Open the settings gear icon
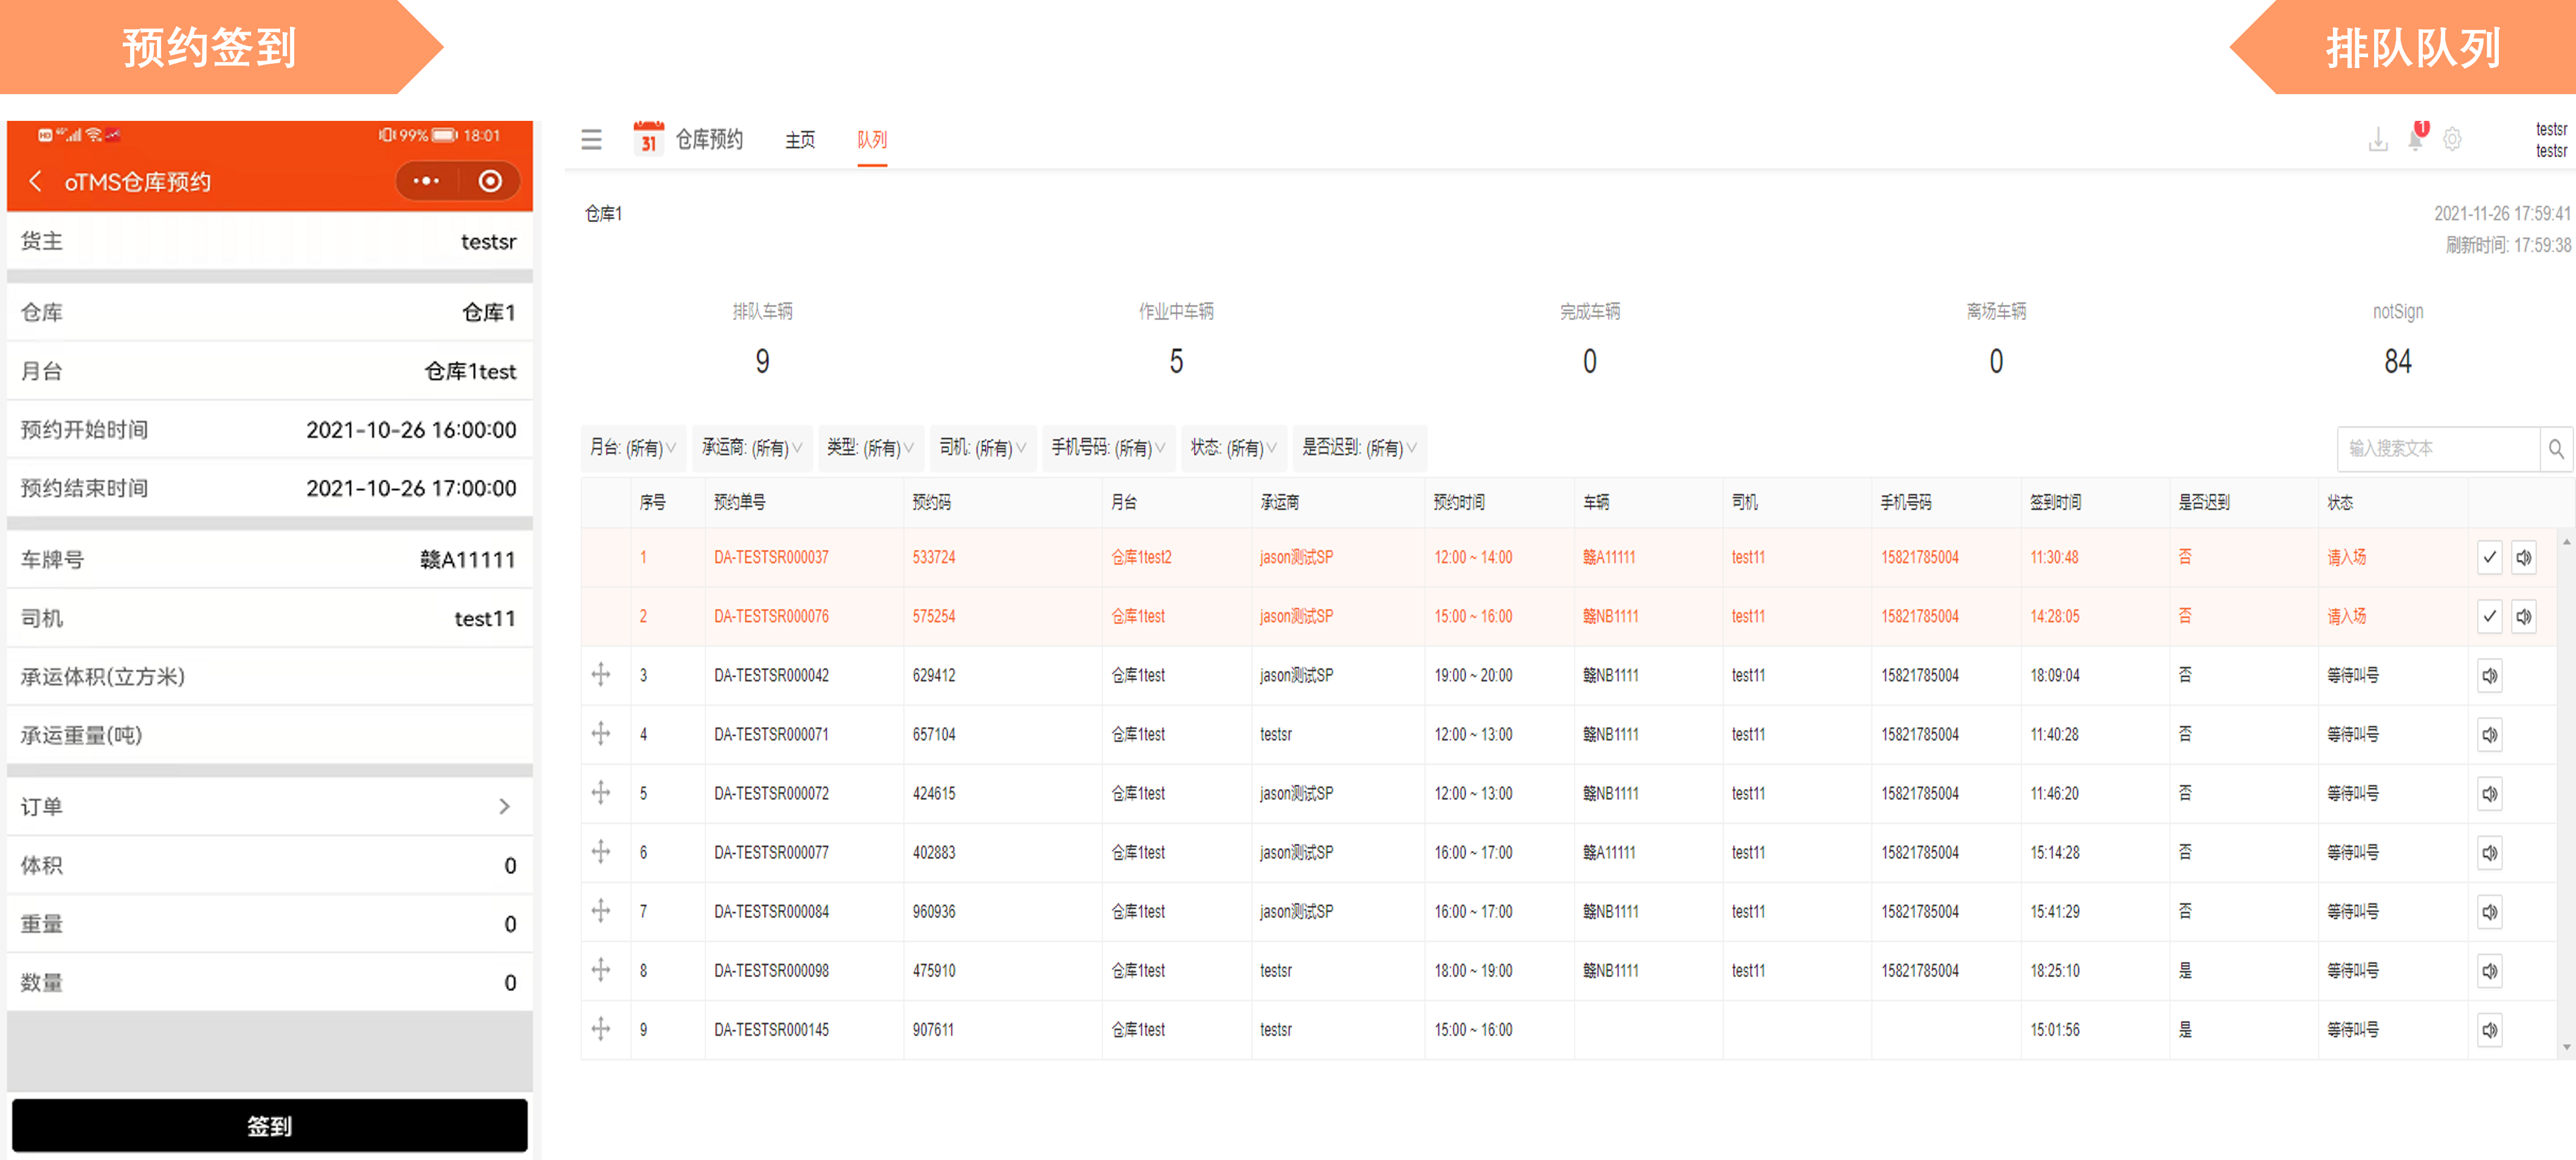The width and height of the screenshot is (2576, 1160). [2452, 140]
